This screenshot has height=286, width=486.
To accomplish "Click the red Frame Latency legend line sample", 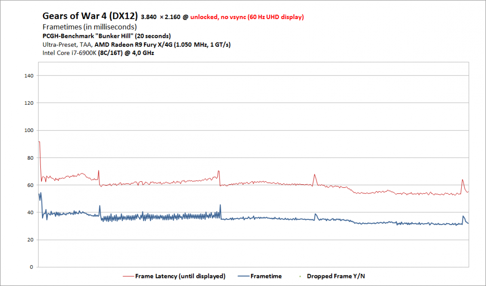I will pyautogui.click(x=128, y=276).
